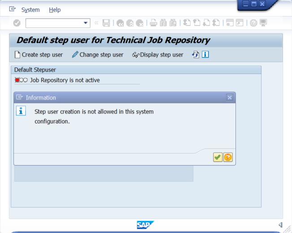Image resolution: width=292 pixels, height=233 pixels.
Task: Click the Refresh icon in application toolbar
Action: coord(196,55)
